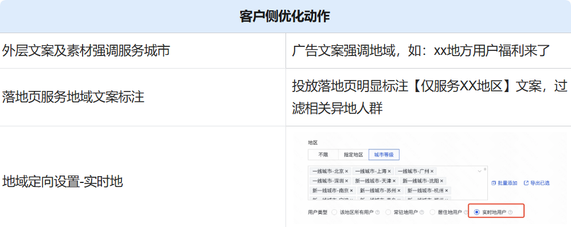Click the 导出已选 link

pos(537,183)
